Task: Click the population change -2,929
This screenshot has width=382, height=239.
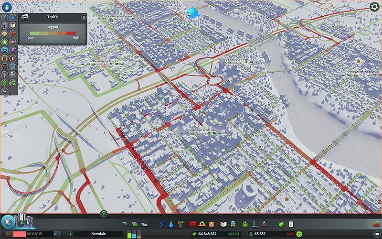Action: 290,234
